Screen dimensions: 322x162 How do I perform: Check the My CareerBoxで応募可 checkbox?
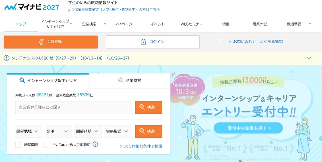click(46, 145)
